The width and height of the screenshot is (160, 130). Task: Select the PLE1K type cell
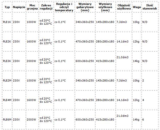[7, 22]
